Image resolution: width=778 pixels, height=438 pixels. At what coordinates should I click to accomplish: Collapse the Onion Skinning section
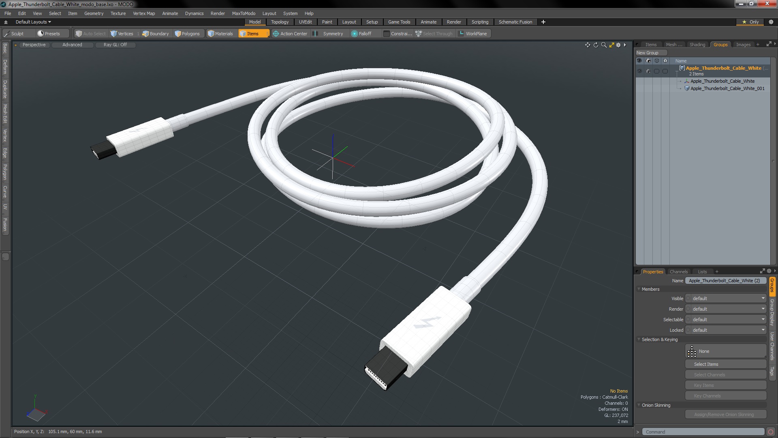click(x=639, y=405)
